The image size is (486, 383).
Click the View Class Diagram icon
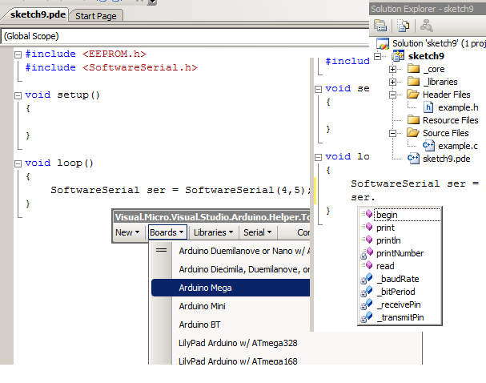coord(427,26)
